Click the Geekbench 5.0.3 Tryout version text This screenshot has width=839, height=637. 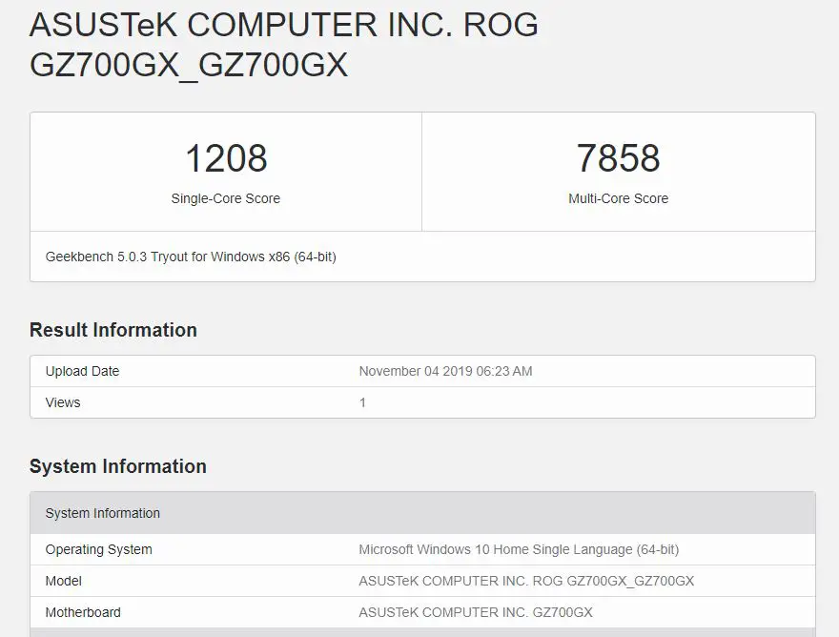(x=191, y=257)
